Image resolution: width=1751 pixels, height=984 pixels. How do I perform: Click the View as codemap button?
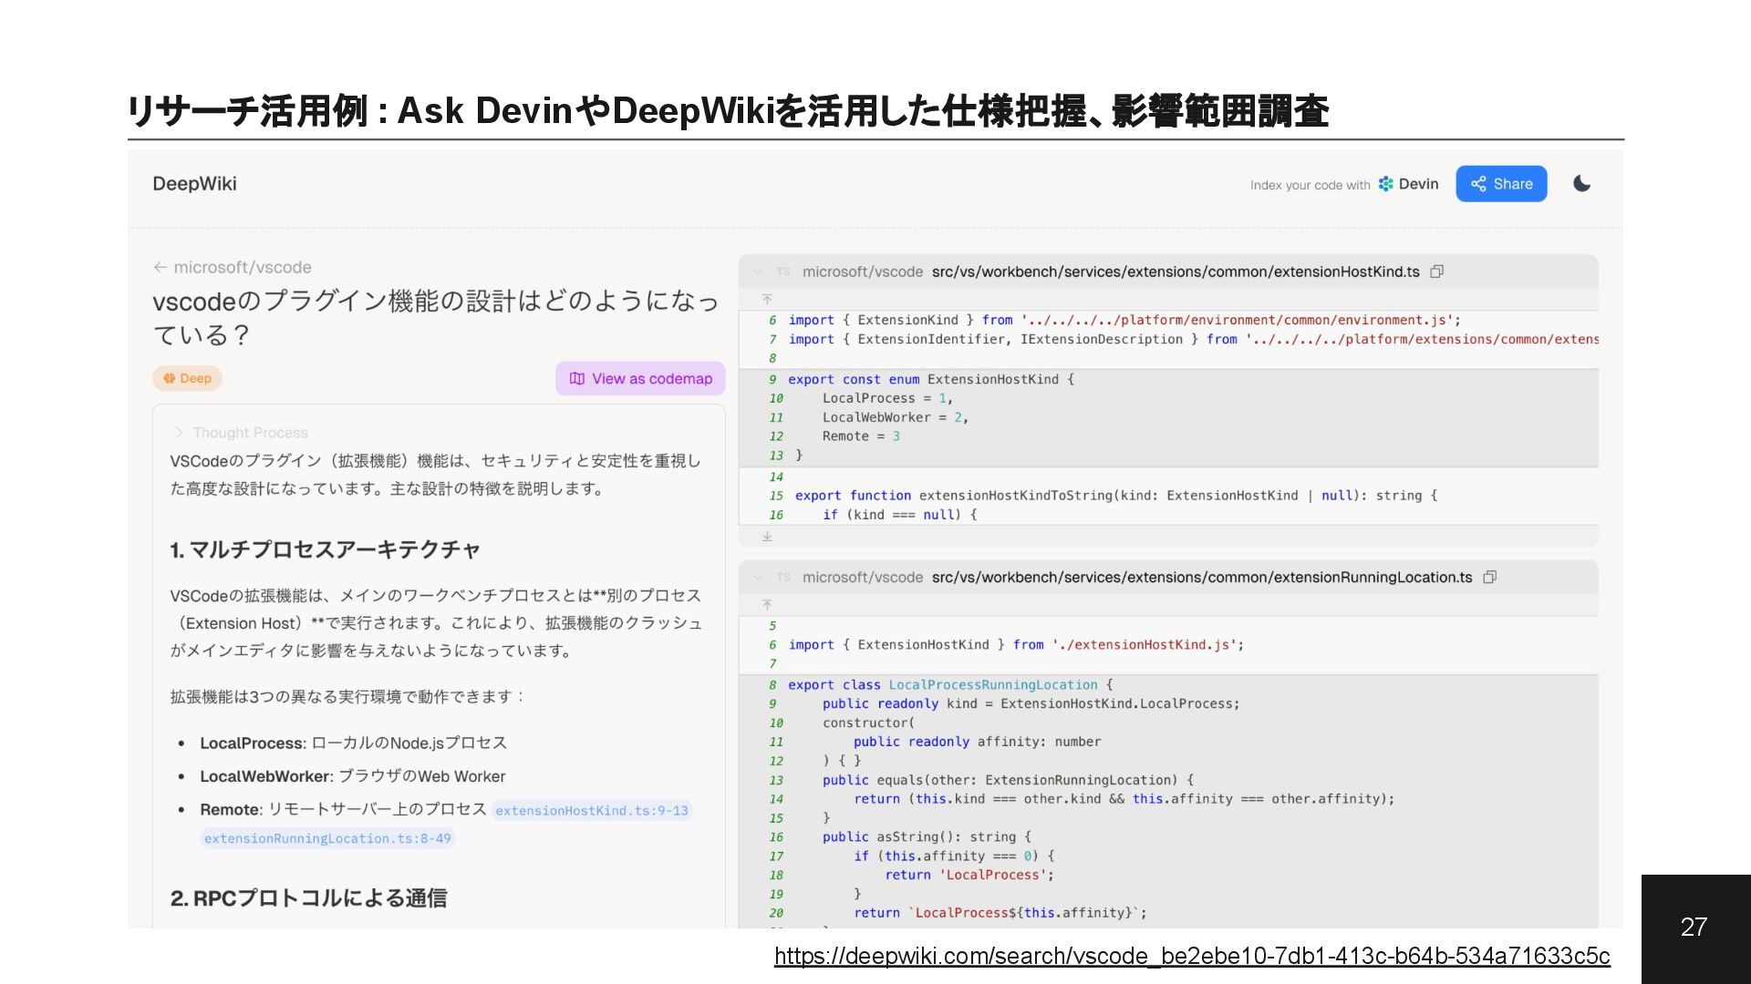point(640,378)
